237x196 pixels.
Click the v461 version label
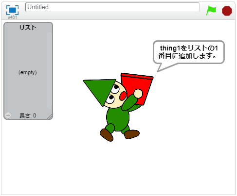pyautogui.click(x=12, y=17)
